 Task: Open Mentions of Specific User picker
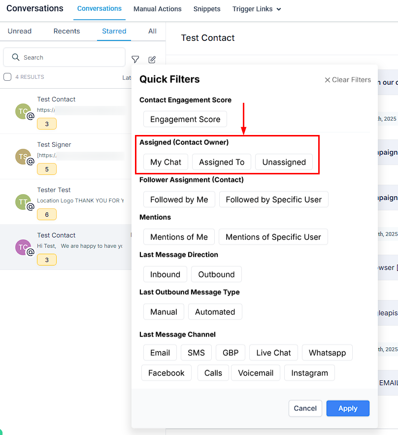pos(273,237)
